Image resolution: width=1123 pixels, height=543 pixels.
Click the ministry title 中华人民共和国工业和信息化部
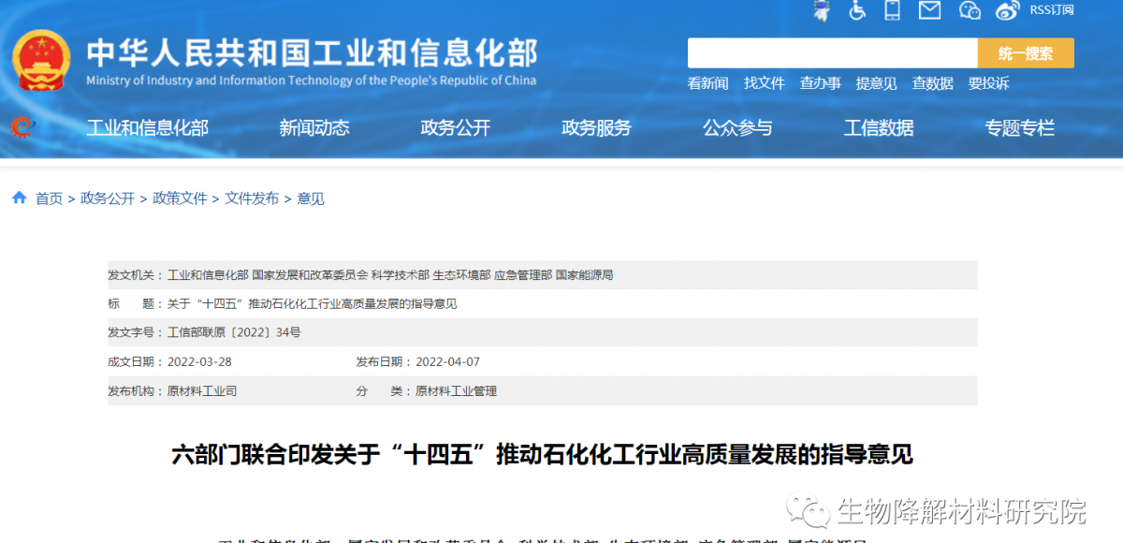click(313, 52)
